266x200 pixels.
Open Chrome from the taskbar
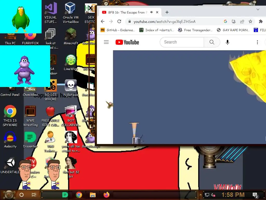pos(79,195)
